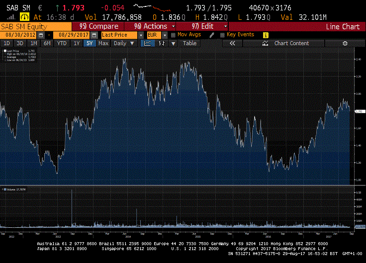
Task: Click the 95) Compare button
Action: (x=98, y=27)
